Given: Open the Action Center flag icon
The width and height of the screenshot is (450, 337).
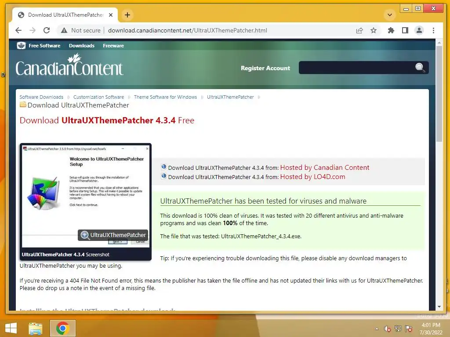Looking at the screenshot, I should pyautogui.click(x=409, y=329).
